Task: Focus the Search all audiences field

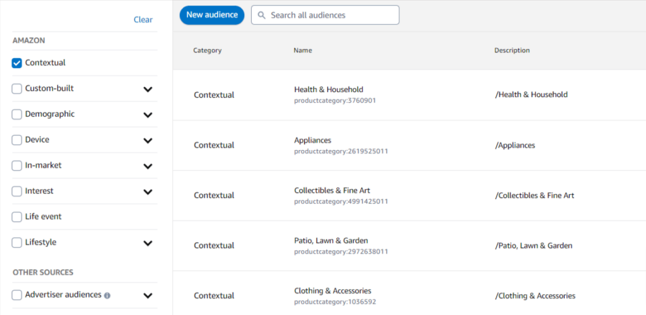Action: click(325, 15)
